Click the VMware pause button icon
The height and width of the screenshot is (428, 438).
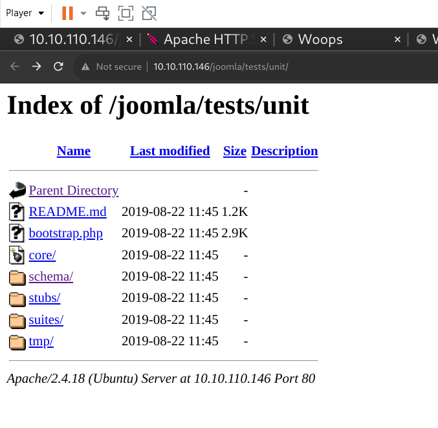(67, 13)
